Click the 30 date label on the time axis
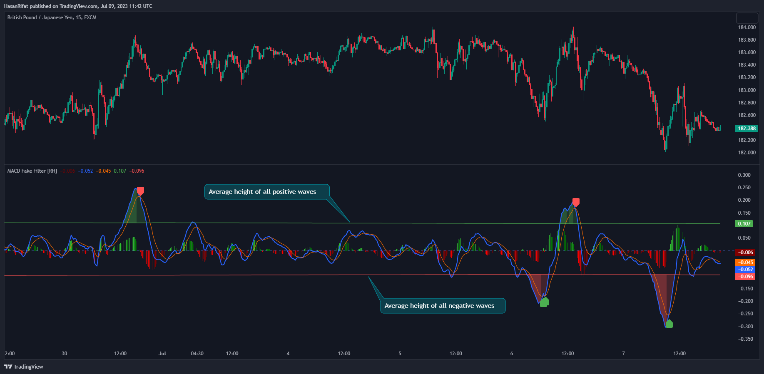The height and width of the screenshot is (374, 764). tap(64, 354)
